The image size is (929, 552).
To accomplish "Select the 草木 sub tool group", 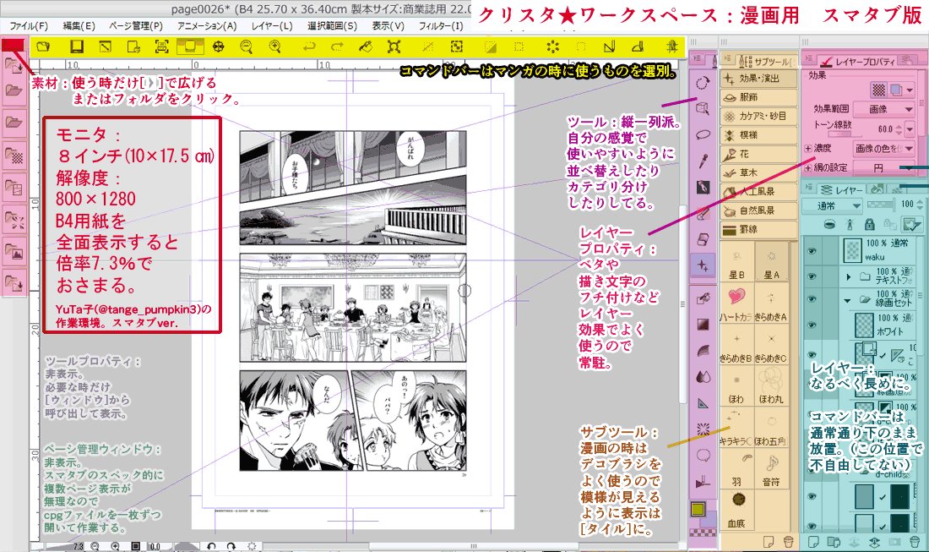I will tap(759, 172).
